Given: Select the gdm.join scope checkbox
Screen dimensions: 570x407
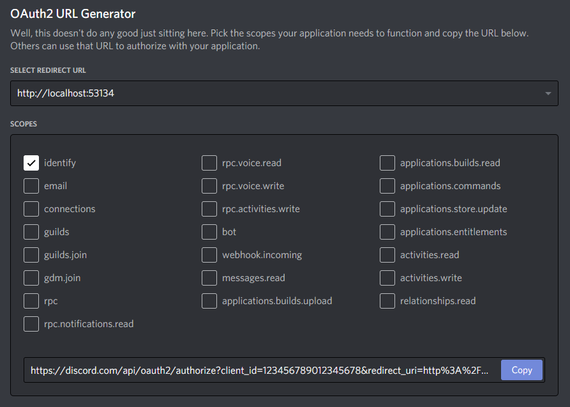Looking at the screenshot, I should [31, 278].
